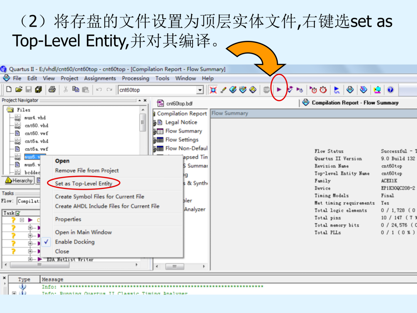Image resolution: width=417 pixels, height=313 pixels.
Task: Open the Project menu
Action: click(69, 78)
